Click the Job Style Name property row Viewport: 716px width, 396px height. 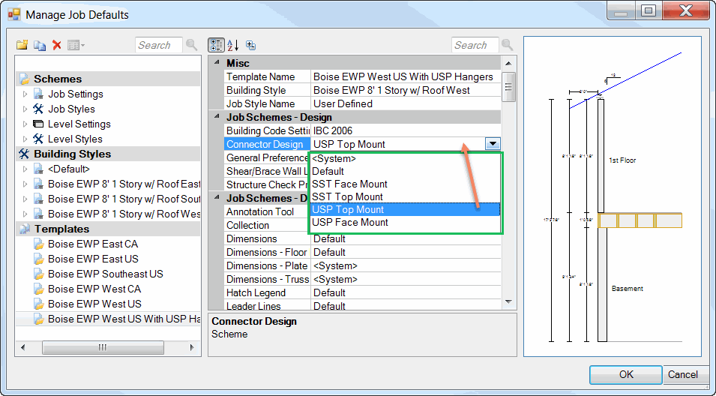pyautogui.click(x=363, y=103)
